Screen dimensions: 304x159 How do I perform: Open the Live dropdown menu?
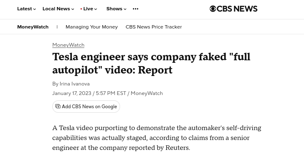coord(89,9)
